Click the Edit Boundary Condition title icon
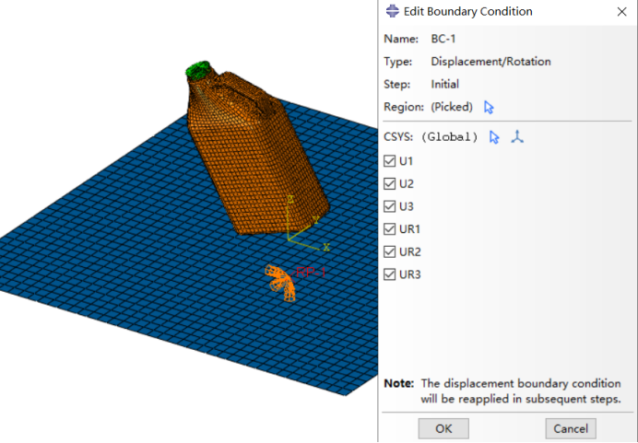This screenshot has width=638, height=443. click(x=392, y=11)
